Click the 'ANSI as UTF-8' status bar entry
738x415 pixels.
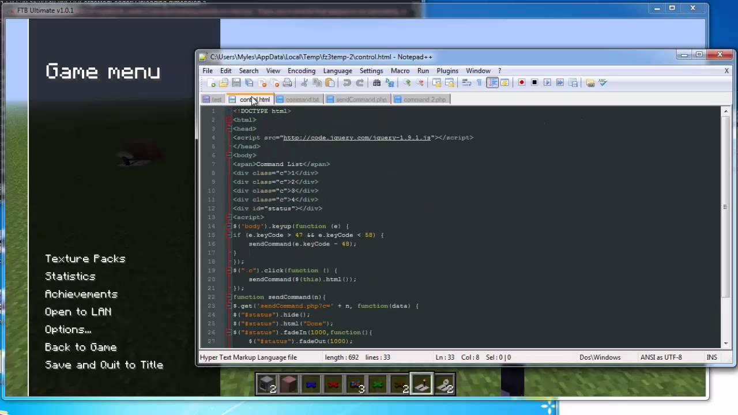click(x=661, y=357)
